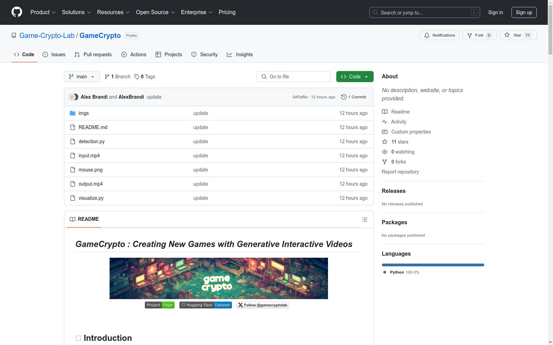Expand the Enterprise menu
This screenshot has height=345, width=553.
197,12
